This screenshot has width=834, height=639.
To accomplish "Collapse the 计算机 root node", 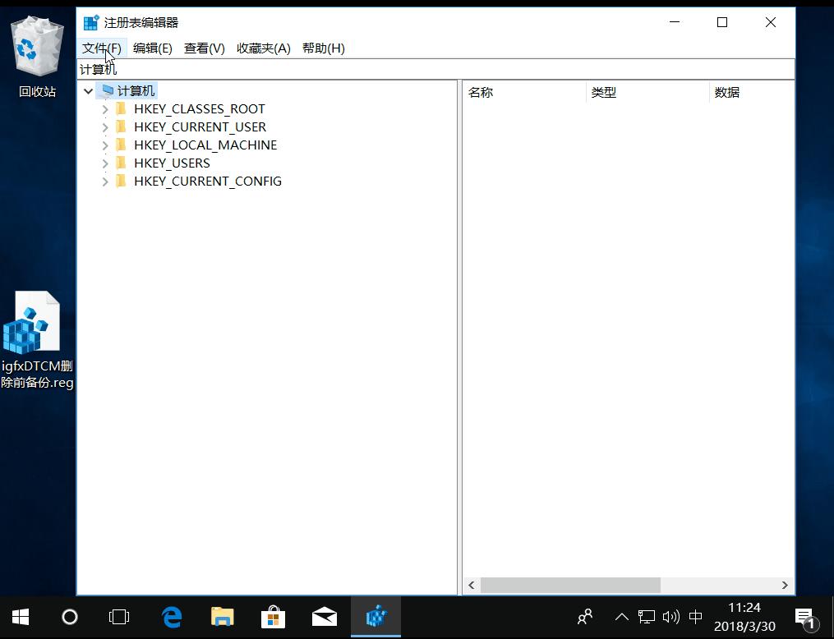I will (x=88, y=90).
